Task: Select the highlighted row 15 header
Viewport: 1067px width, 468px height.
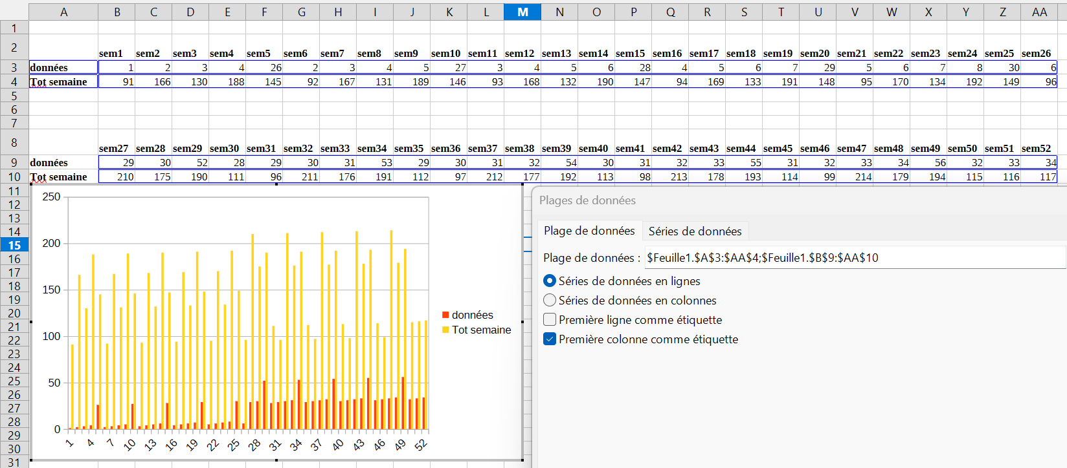Action: [14, 246]
